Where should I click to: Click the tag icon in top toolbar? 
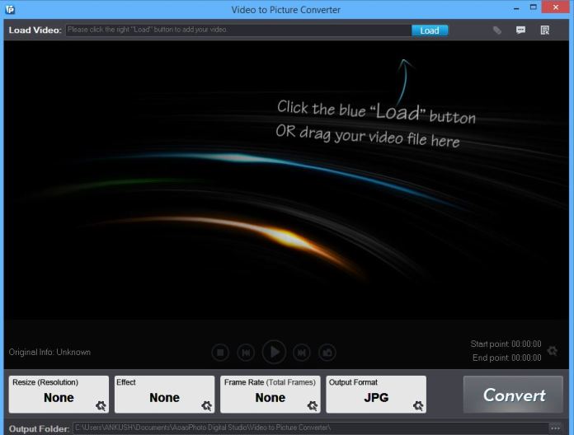(496, 30)
